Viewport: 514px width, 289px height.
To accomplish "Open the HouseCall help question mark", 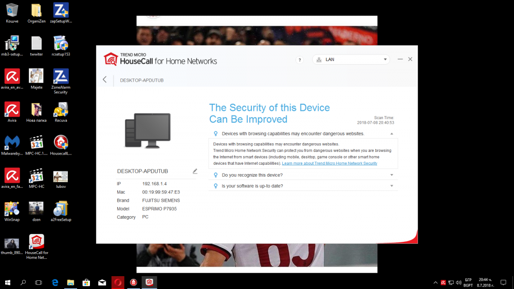I will [x=299, y=60].
